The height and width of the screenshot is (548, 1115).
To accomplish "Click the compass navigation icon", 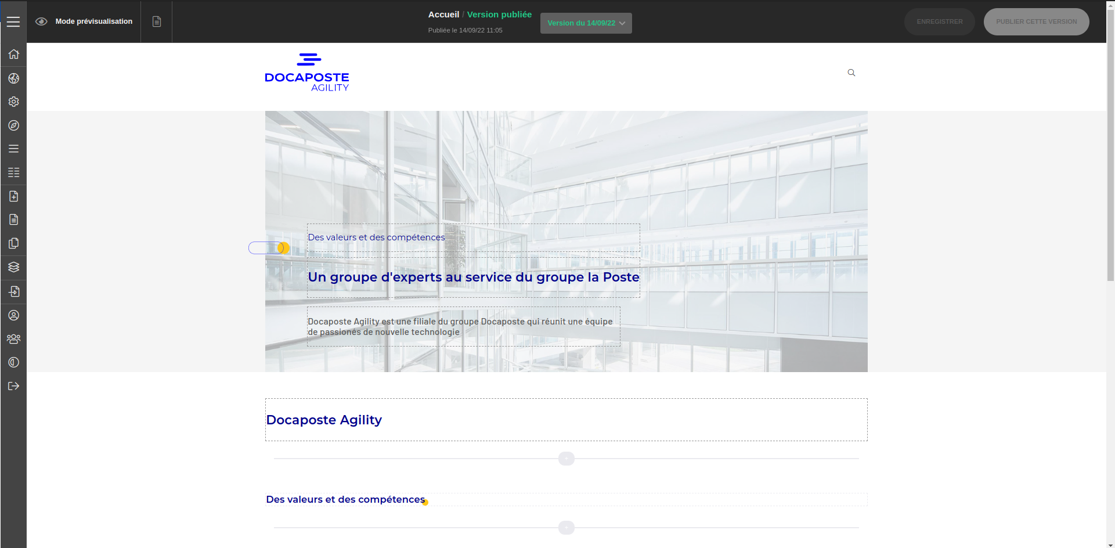I will [x=14, y=125].
